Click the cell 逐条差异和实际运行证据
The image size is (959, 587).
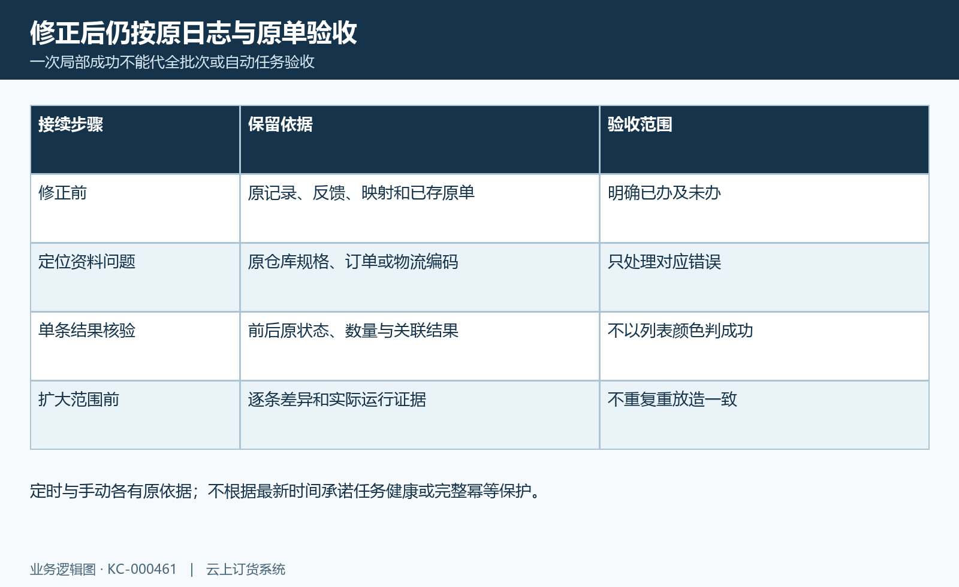pos(420,415)
